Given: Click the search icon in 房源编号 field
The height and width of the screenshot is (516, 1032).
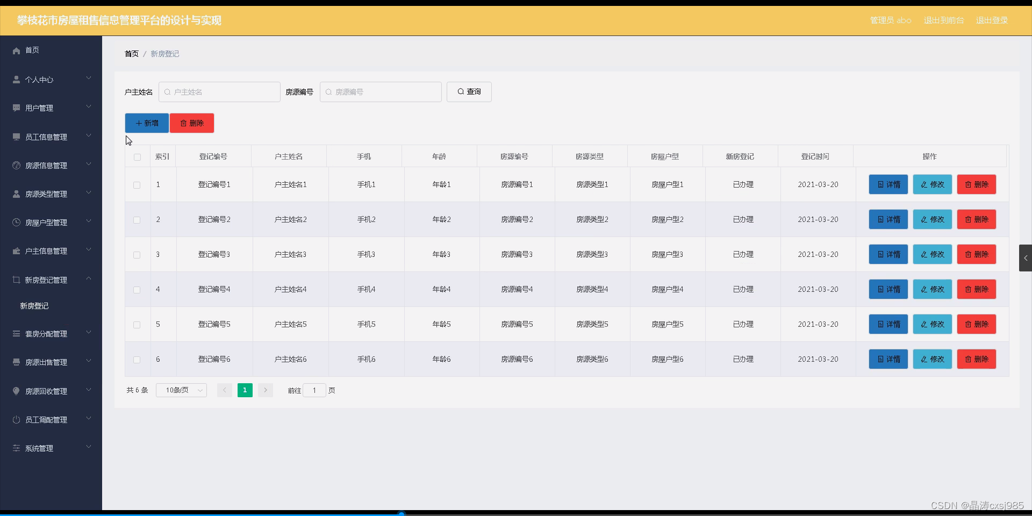Looking at the screenshot, I should pyautogui.click(x=328, y=92).
